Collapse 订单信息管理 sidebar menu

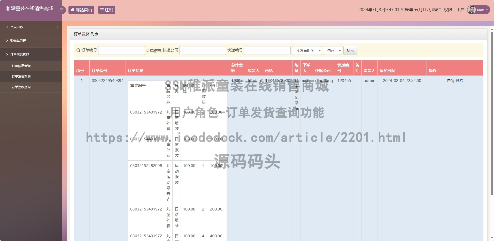click(x=31, y=54)
